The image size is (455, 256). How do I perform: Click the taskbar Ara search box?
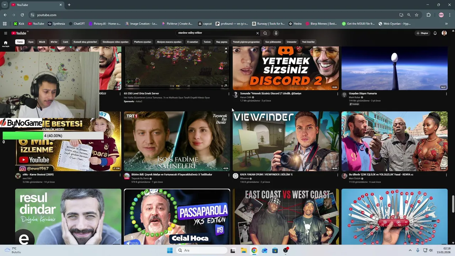pyautogui.click(x=202, y=250)
